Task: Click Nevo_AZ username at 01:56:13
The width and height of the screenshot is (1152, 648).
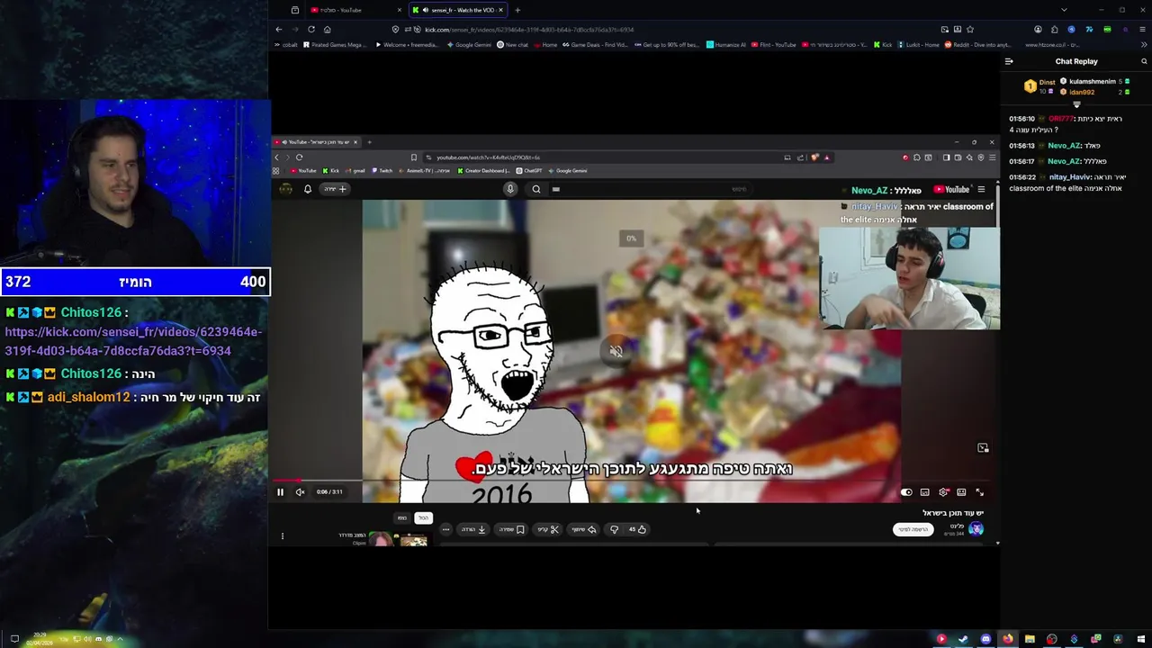Action: tap(1063, 145)
